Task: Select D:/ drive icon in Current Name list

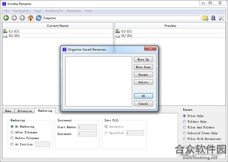Action: tap(5, 36)
